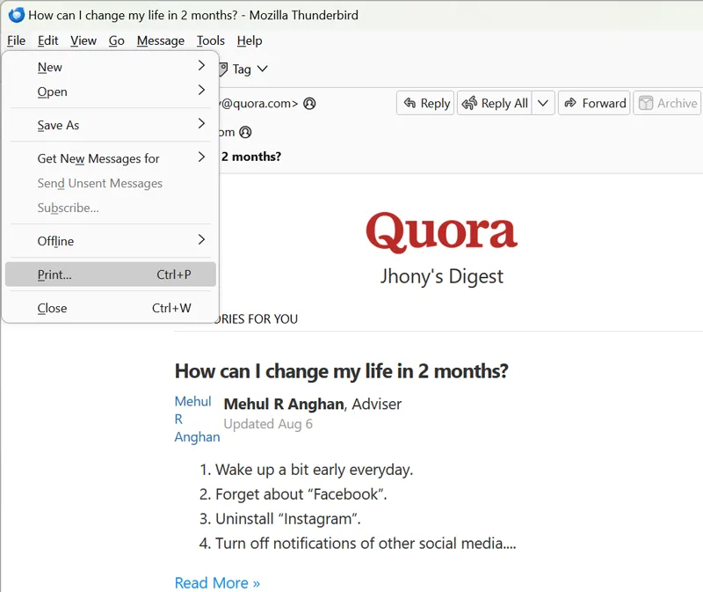Choose Print... from the File menu
The image size is (703, 592).
111,274
